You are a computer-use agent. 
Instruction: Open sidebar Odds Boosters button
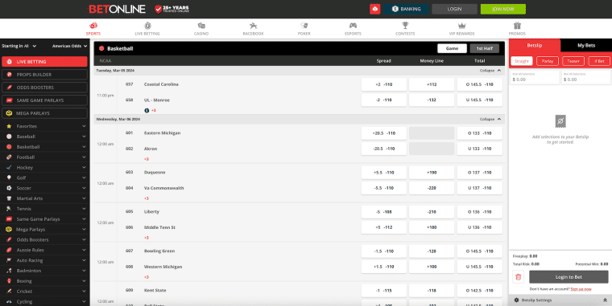point(44,88)
